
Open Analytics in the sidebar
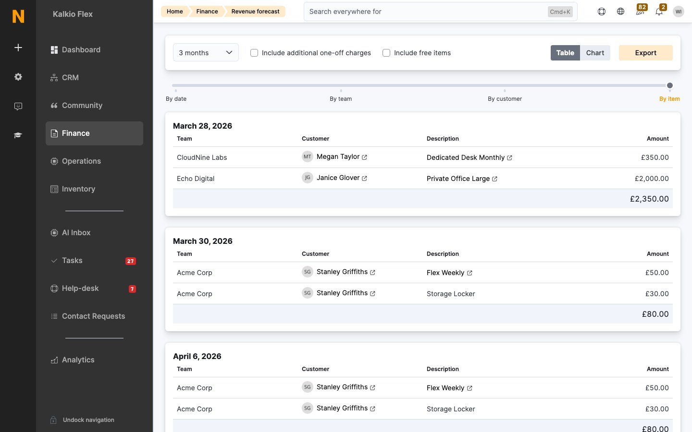94,360
